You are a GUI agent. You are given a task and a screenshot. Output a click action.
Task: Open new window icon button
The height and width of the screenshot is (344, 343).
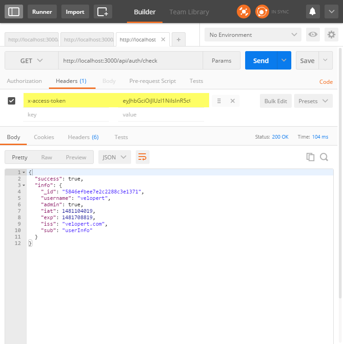tap(102, 12)
